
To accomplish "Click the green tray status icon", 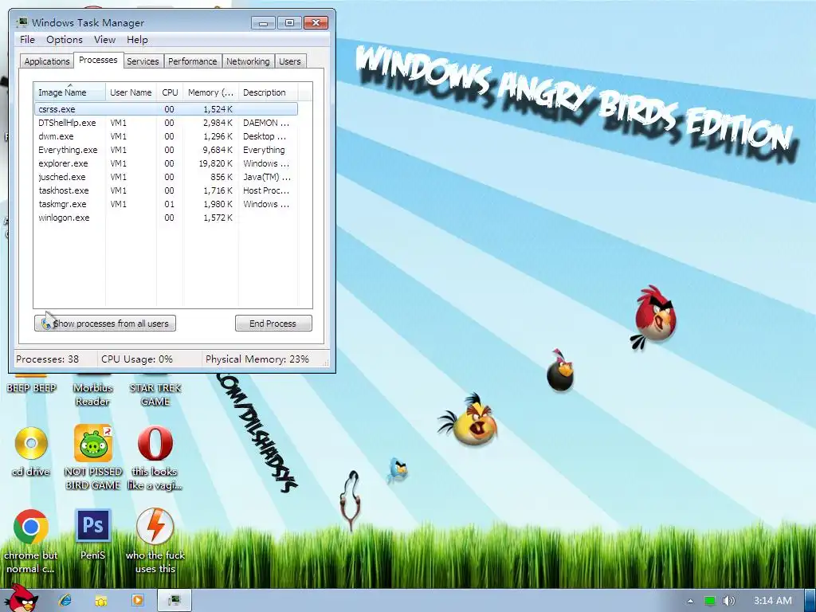I will pos(709,601).
